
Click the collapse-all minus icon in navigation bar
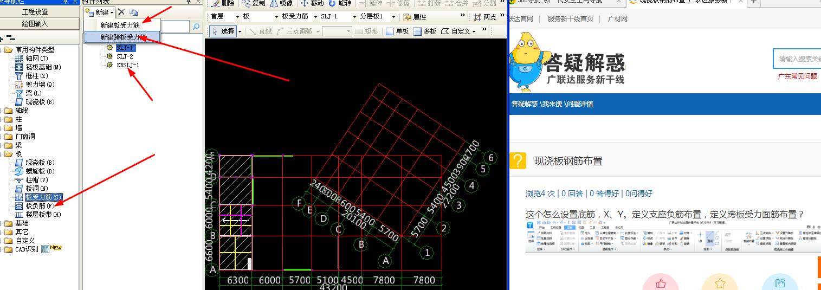[11, 38]
